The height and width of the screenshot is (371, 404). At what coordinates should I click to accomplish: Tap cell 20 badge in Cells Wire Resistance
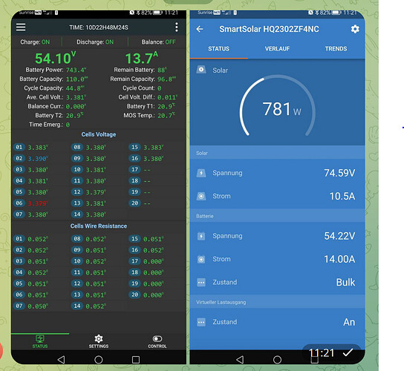coord(134,295)
